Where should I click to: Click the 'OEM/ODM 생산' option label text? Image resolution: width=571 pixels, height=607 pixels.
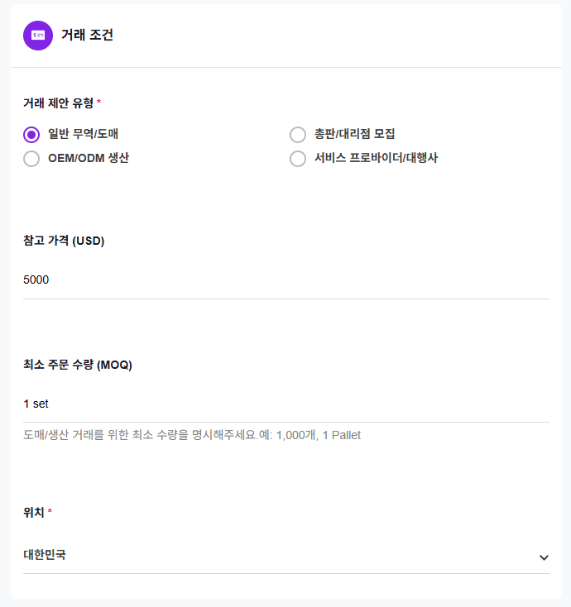[x=89, y=158]
